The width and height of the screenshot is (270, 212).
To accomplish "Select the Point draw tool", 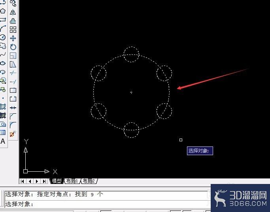I will tap(3, 98).
